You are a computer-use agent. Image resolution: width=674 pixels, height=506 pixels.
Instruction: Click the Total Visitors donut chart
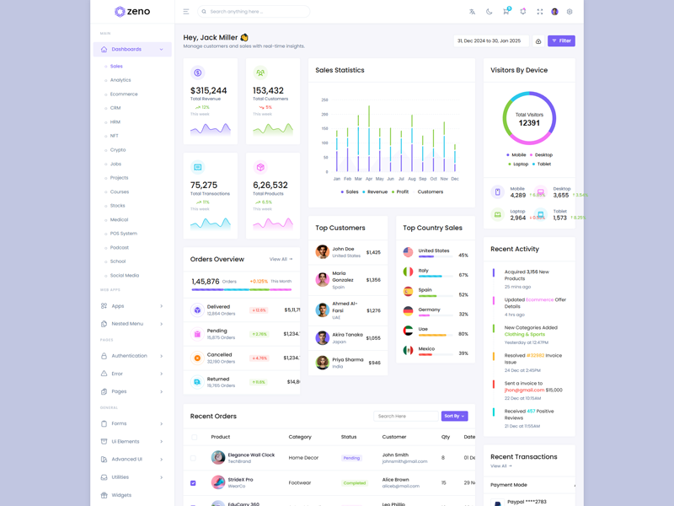pos(529,118)
